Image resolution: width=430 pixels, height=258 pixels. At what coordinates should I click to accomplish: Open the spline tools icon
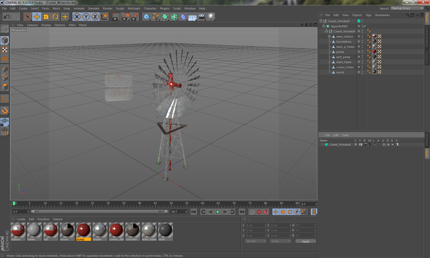(x=156, y=17)
